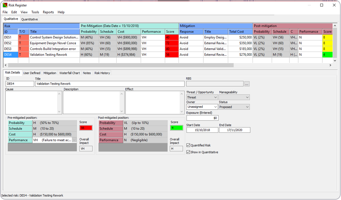
Task: Select the DES1 risk row ID
Action: [11, 37]
